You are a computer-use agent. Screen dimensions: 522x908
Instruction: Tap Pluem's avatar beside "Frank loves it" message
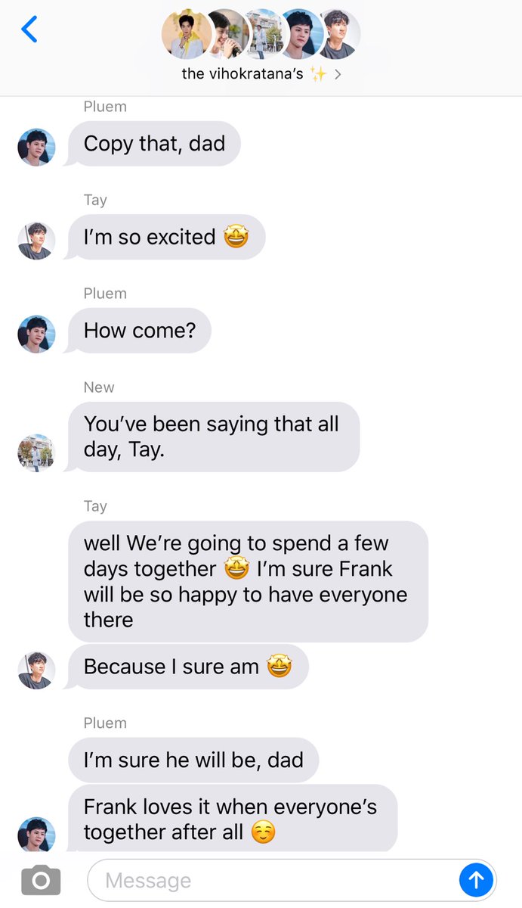(36, 833)
